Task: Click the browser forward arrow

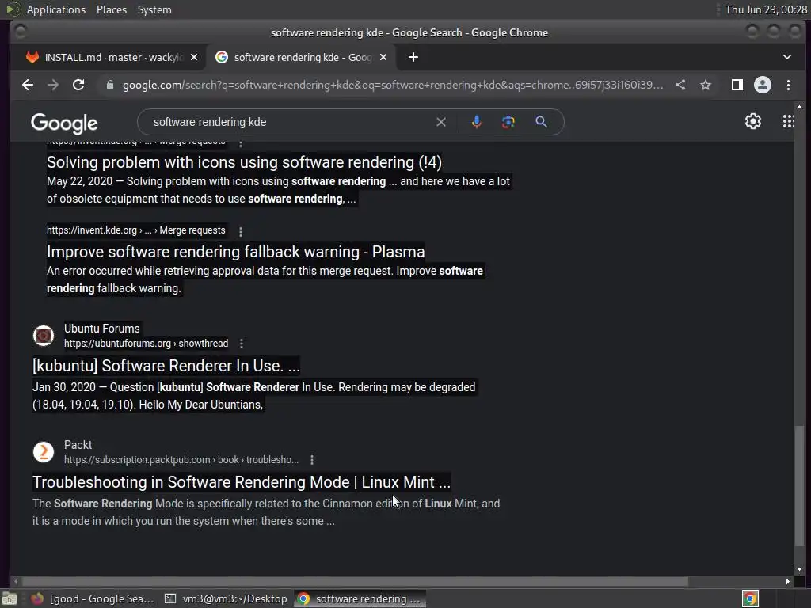Action: click(53, 85)
